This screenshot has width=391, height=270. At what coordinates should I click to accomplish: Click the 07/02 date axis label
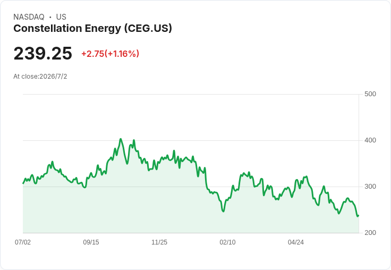point(23,242)
